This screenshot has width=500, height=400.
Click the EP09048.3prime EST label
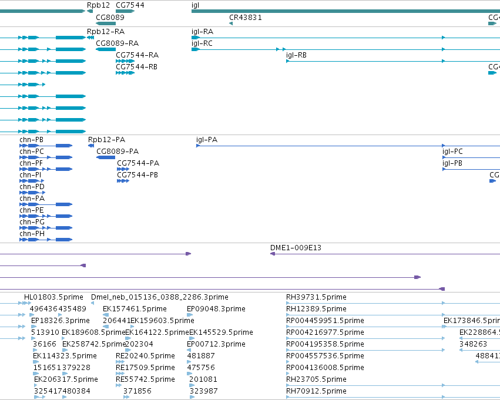click(x=216, y=309)
